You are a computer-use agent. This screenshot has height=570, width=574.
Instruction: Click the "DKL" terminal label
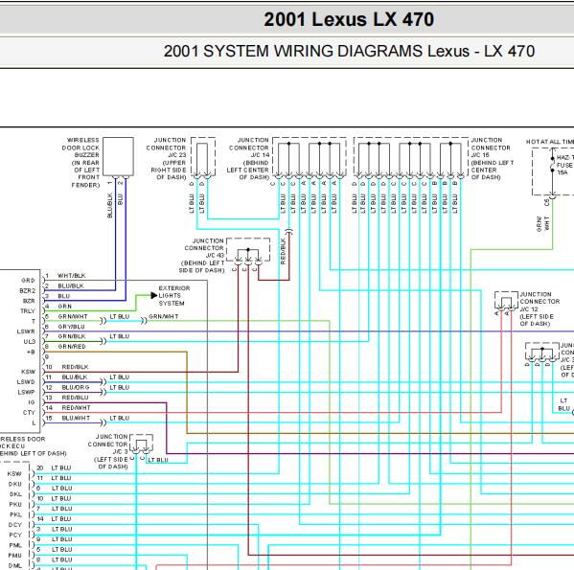pyautogui.click(x=15, y=494)
